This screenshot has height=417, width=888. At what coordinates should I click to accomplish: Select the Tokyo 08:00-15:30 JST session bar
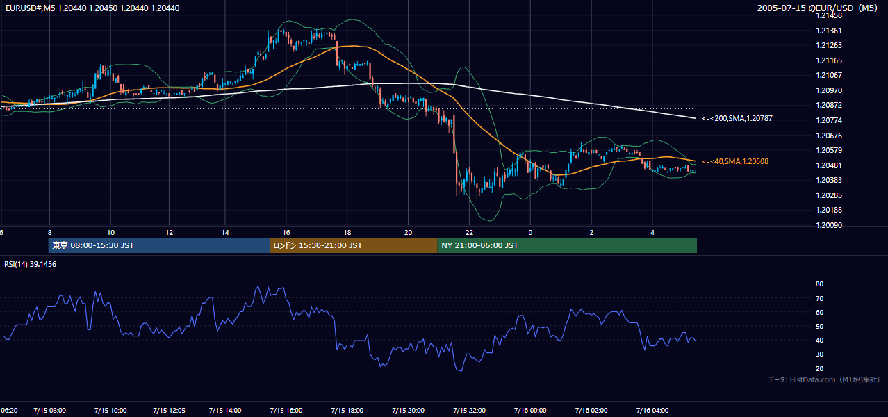(x=158, y=245)
